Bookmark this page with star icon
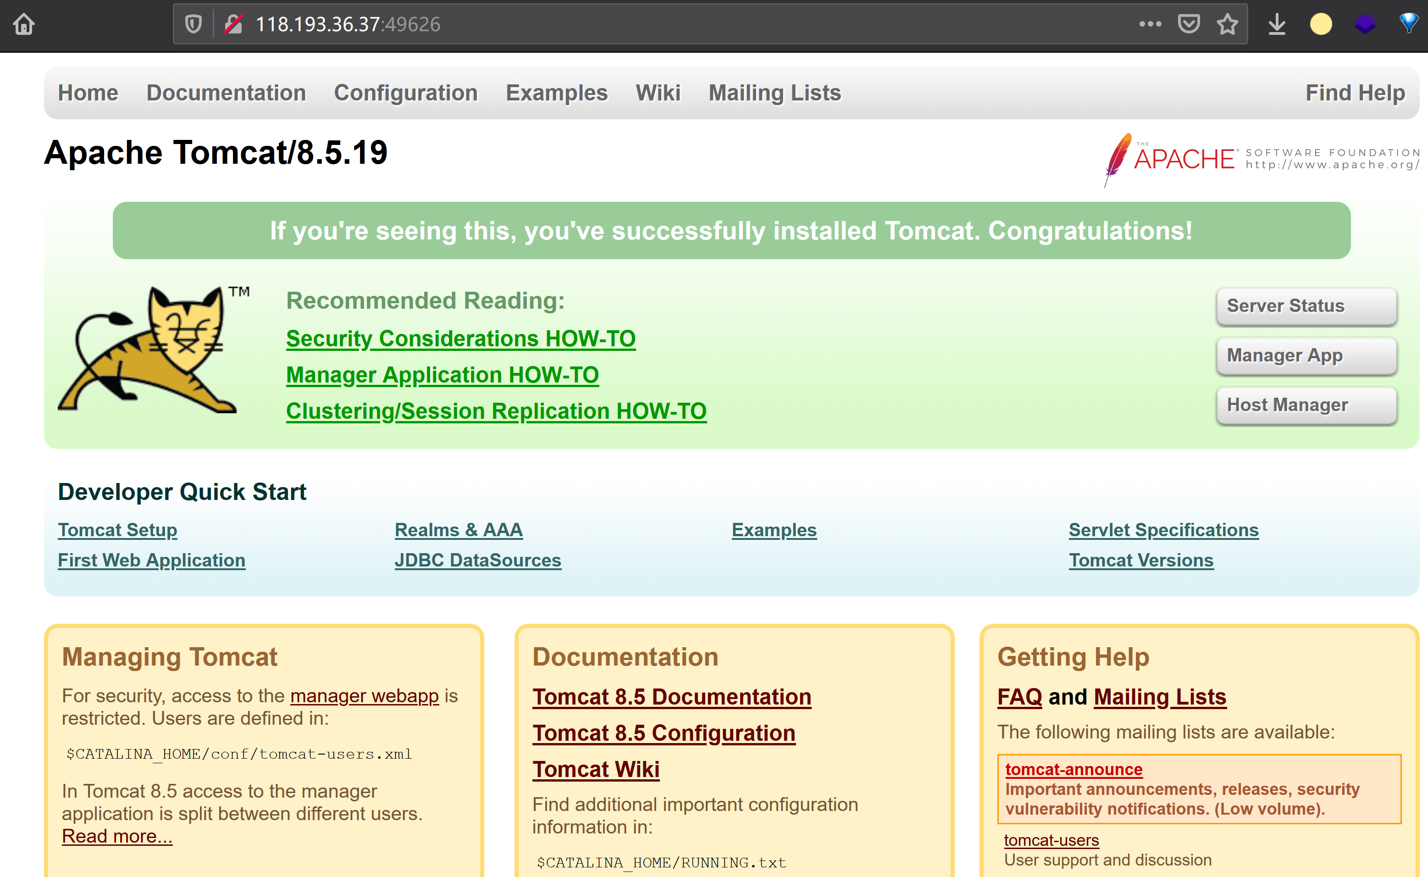This screenshot has height=877, width=1428. click(x=1227, y=24)
